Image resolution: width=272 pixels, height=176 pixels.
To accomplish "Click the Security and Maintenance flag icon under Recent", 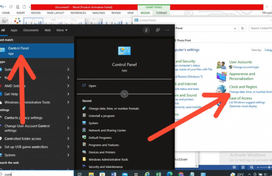I will 84,166.
